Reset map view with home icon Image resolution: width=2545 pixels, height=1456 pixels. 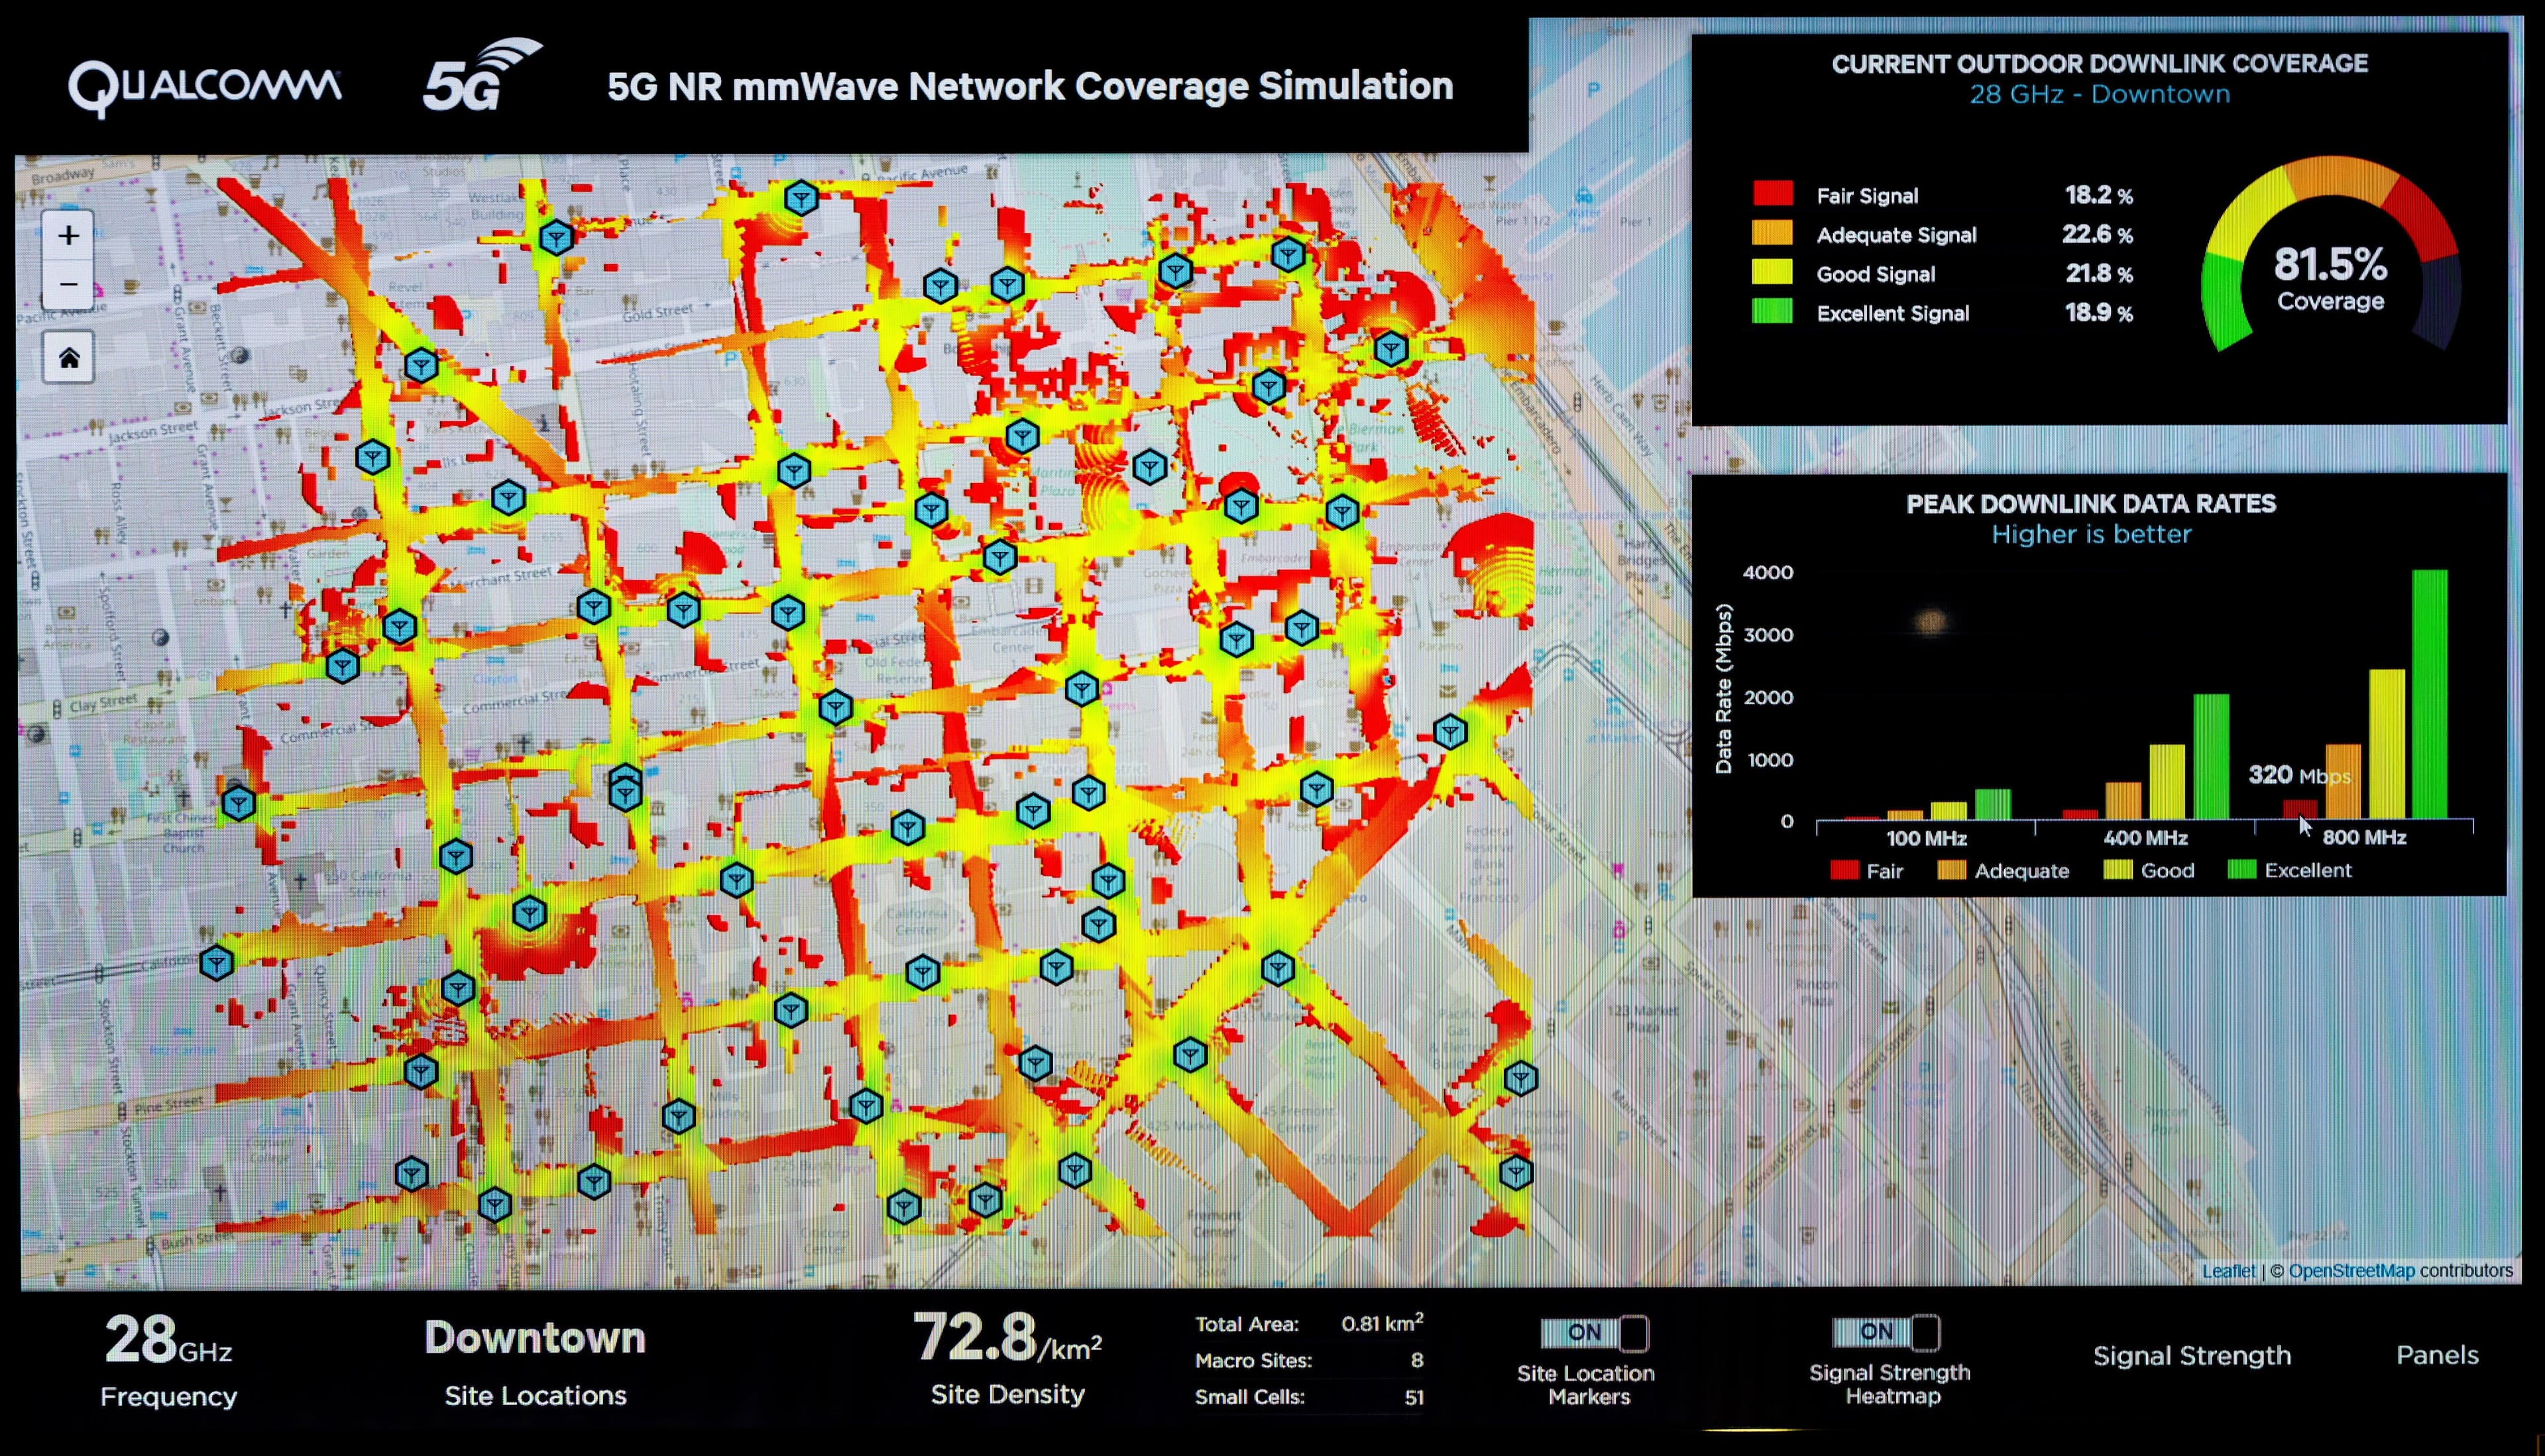pyautogui.click(x=68, y=357)
